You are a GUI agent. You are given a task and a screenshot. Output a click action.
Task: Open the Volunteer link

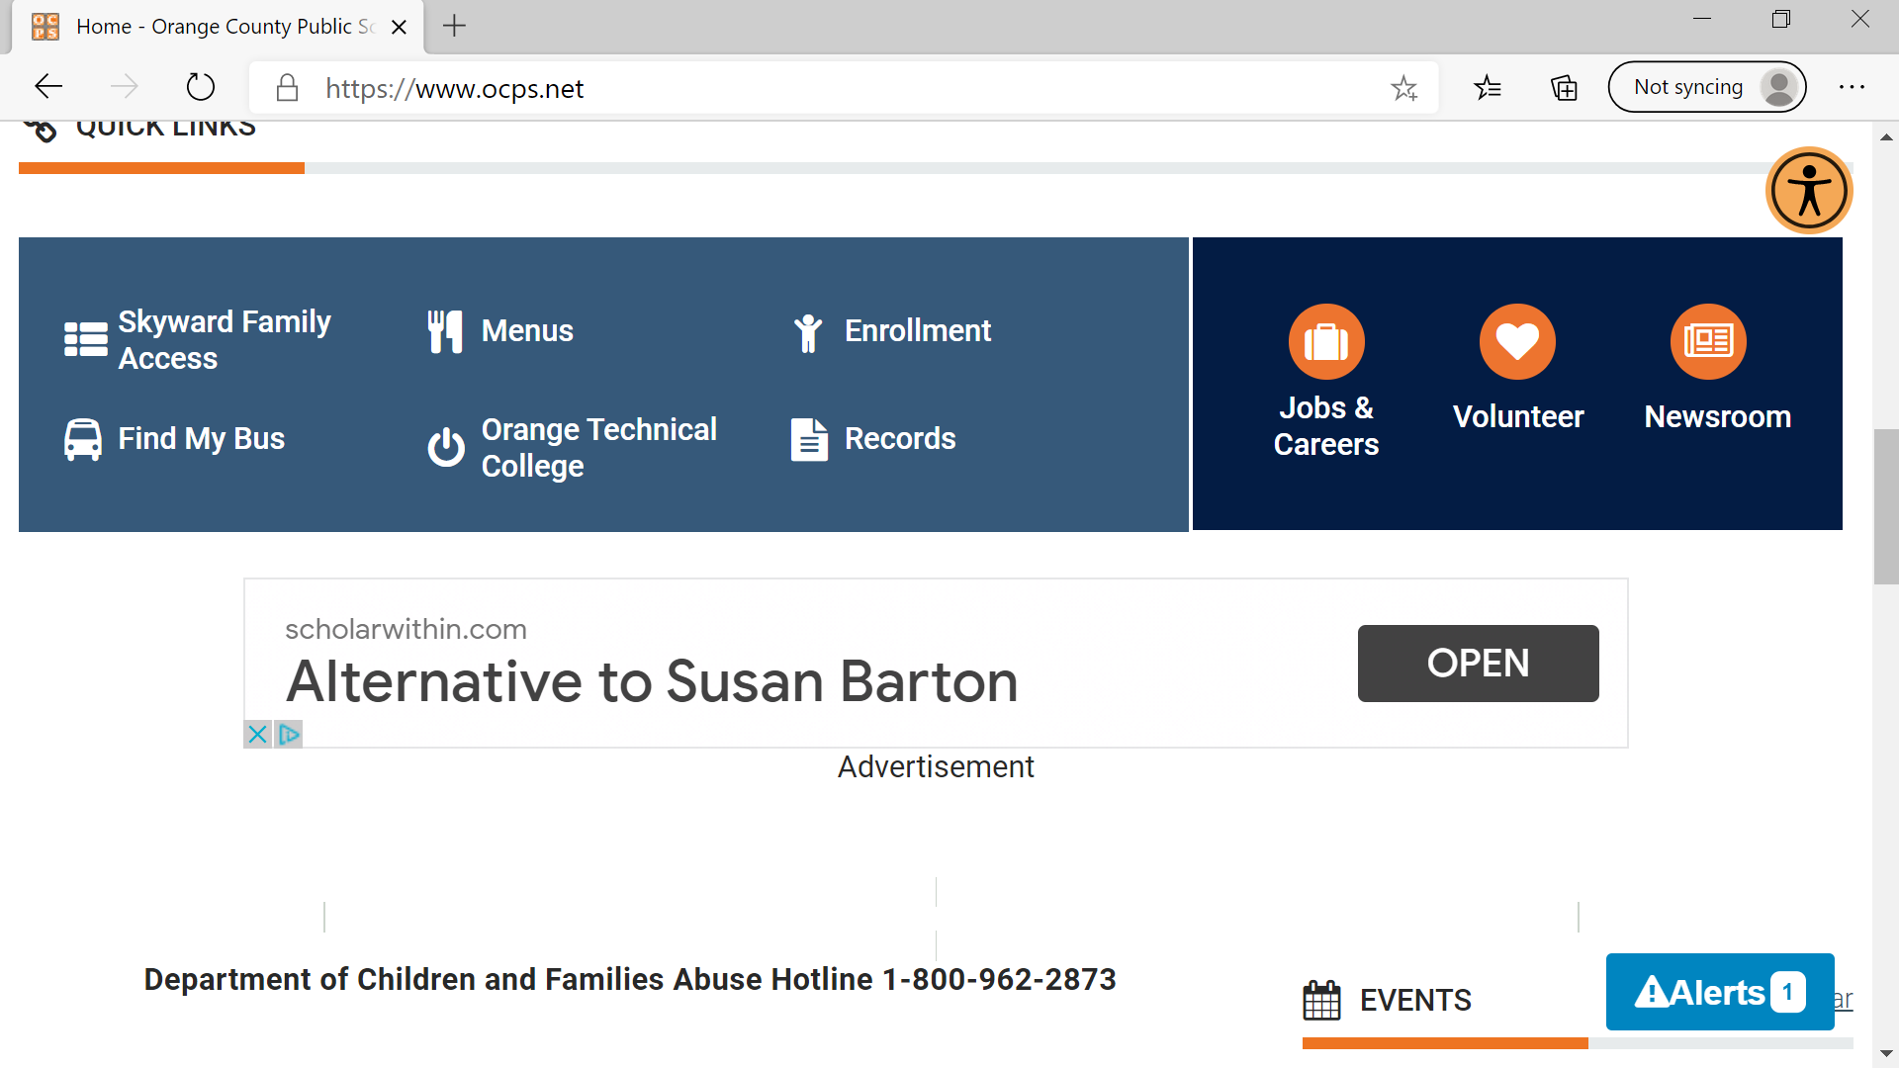point(1517,417)
